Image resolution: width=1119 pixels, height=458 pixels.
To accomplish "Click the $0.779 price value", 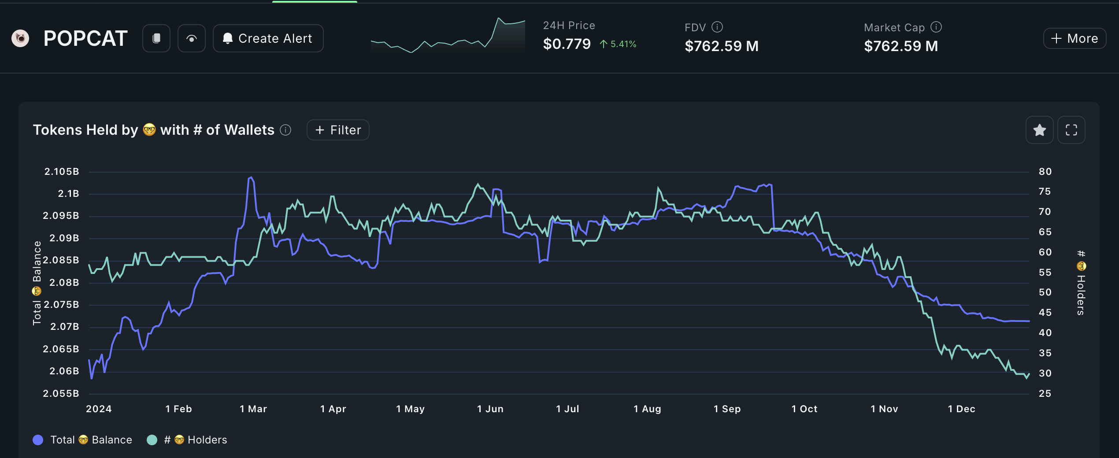I will (567, 44).
